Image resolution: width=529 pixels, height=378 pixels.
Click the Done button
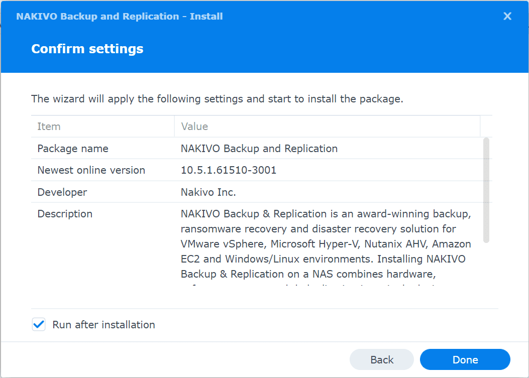click(465, 359)
